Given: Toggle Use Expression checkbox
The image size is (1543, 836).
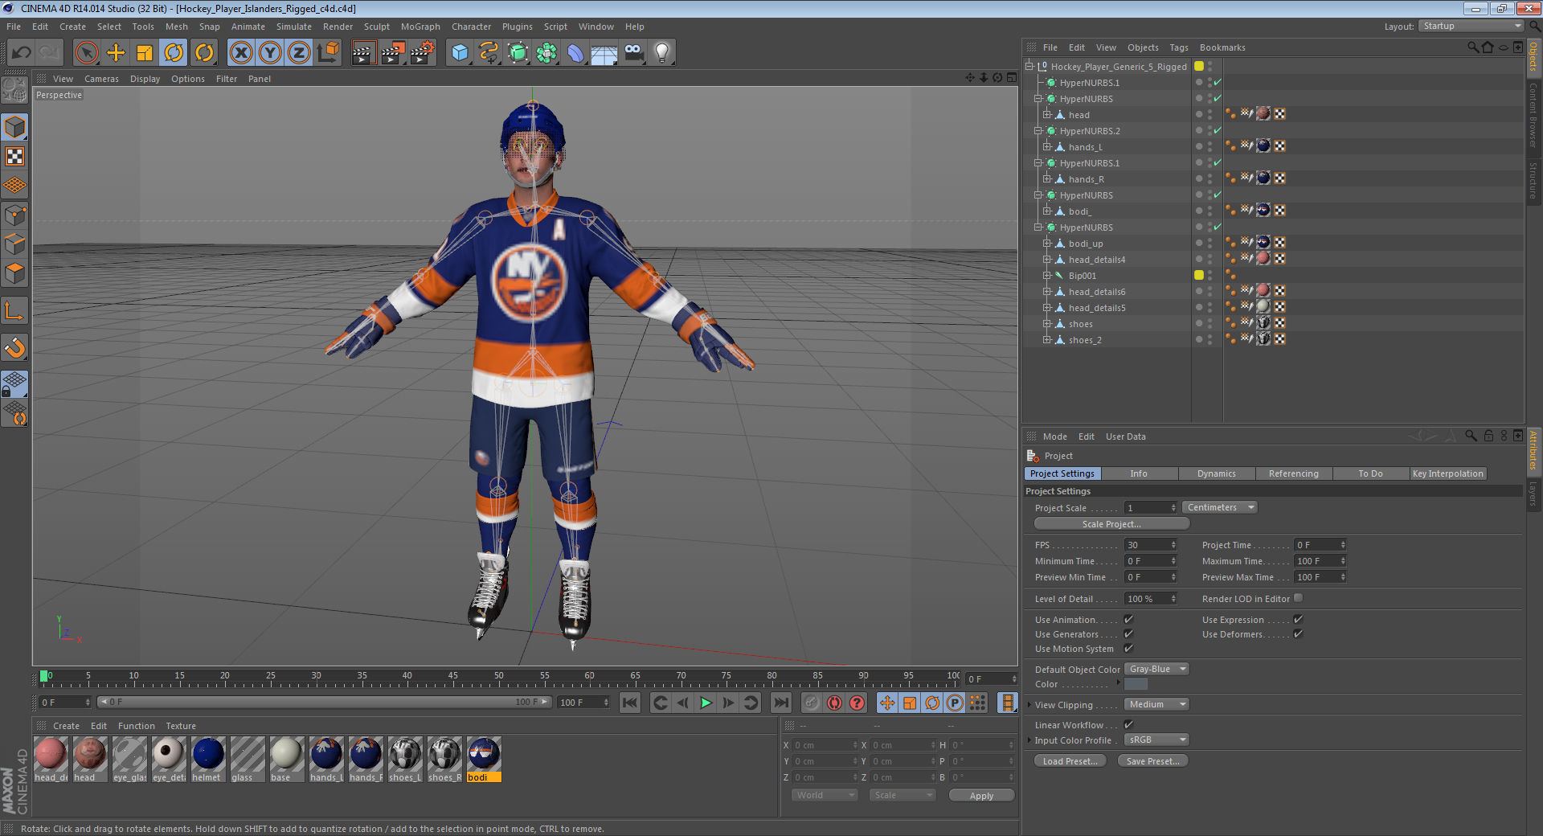Looking at the screenshot, I should pos(1298,619).
